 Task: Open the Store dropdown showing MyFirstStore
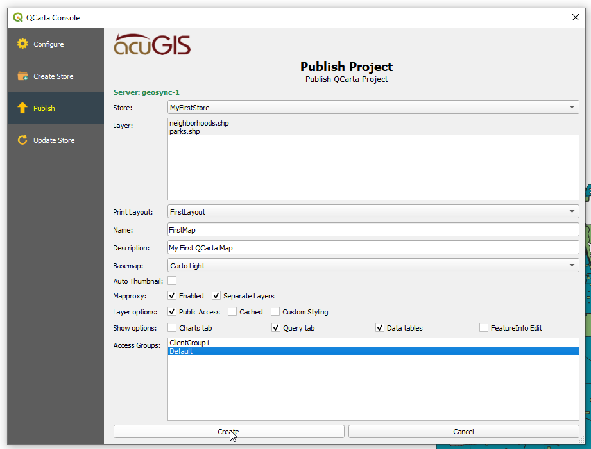click(373, 107)
